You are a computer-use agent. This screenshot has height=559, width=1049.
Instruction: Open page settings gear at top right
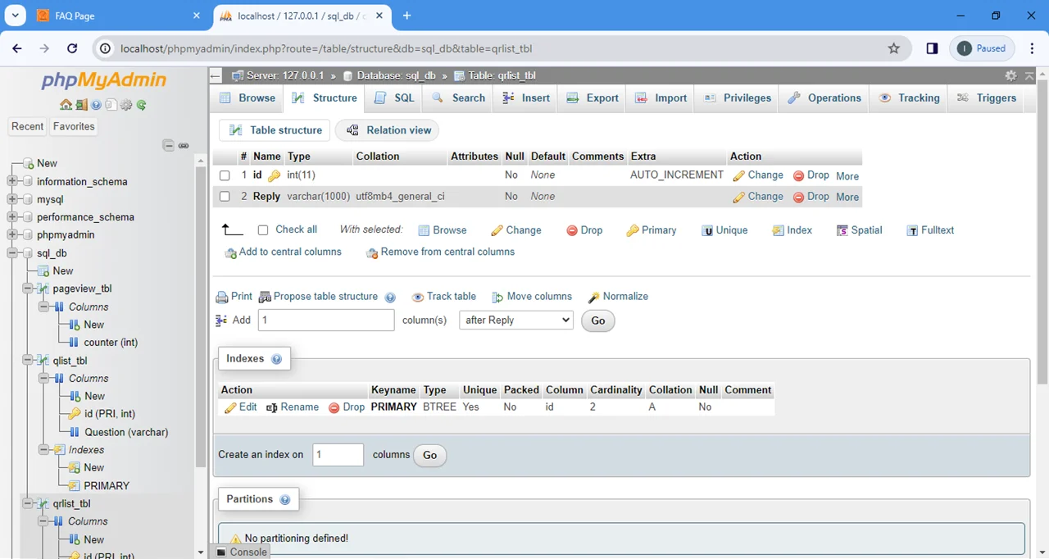pos(1010,75)
